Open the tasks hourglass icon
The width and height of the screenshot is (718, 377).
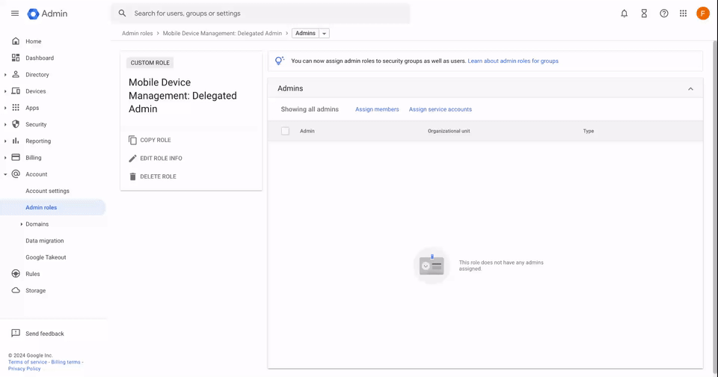(x=644, y=13)
